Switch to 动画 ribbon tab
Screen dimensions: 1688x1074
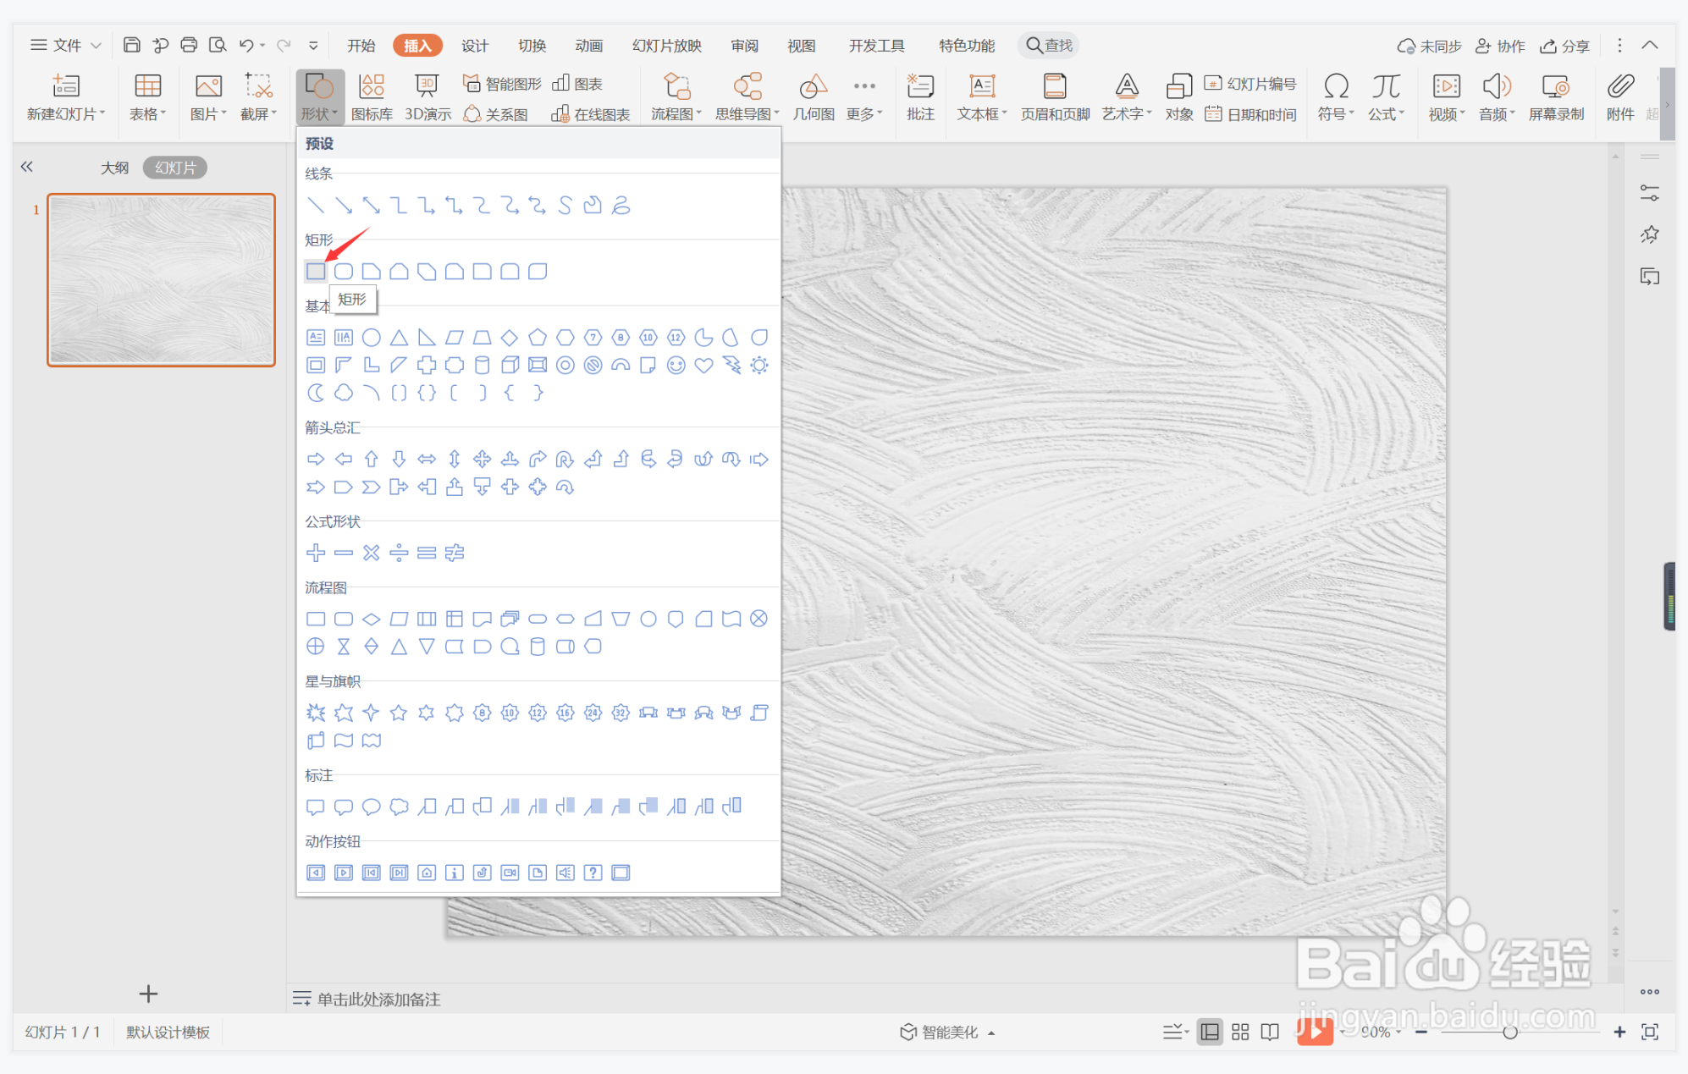point(588,46)
